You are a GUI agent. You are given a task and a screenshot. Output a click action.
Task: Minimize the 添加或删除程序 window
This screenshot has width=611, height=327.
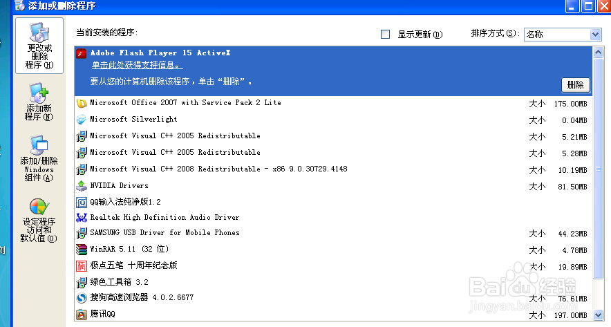(x=572, y=6)
